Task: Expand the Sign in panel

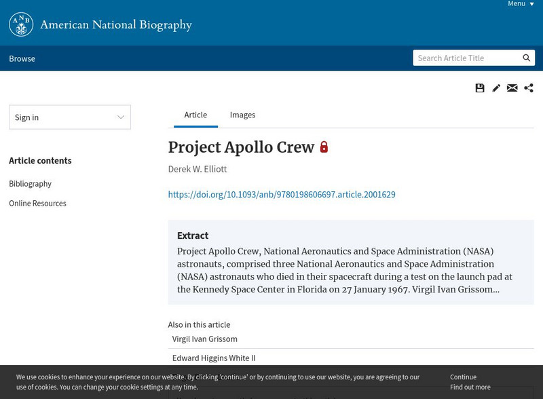Action: tap(69, 117)
